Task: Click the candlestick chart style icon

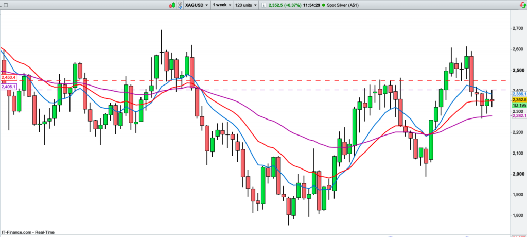Action: point(173,5)
